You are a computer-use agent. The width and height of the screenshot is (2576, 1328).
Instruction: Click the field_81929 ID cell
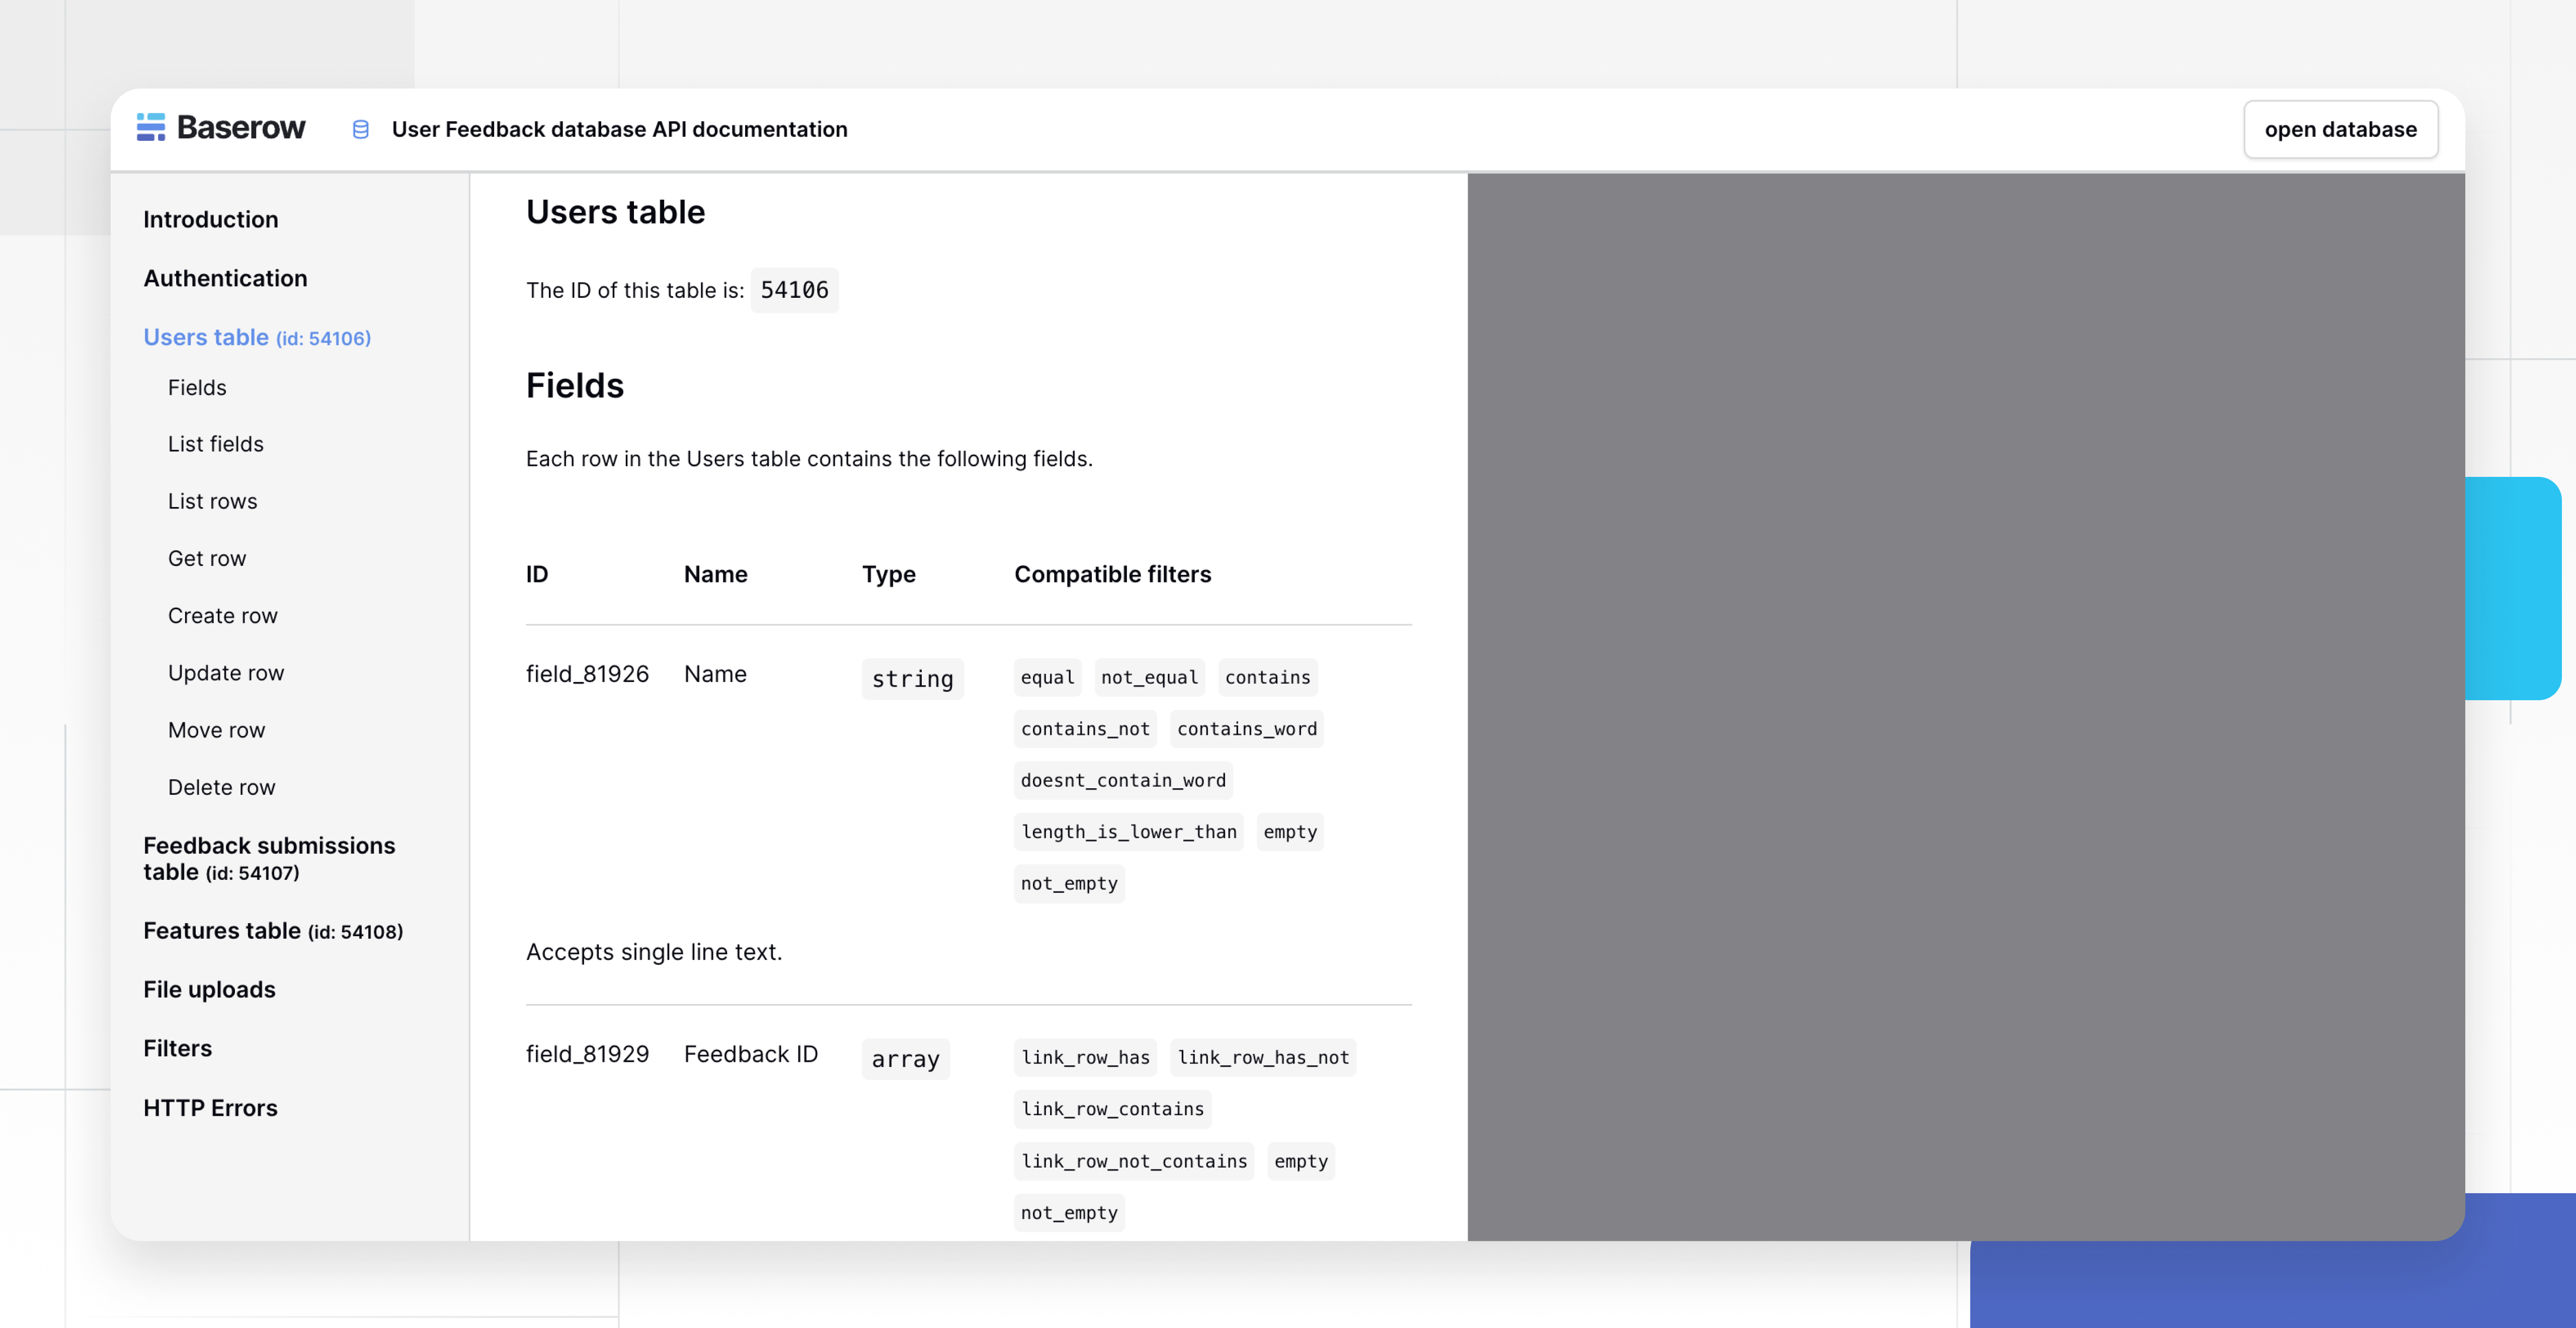tap(587, 1054)
